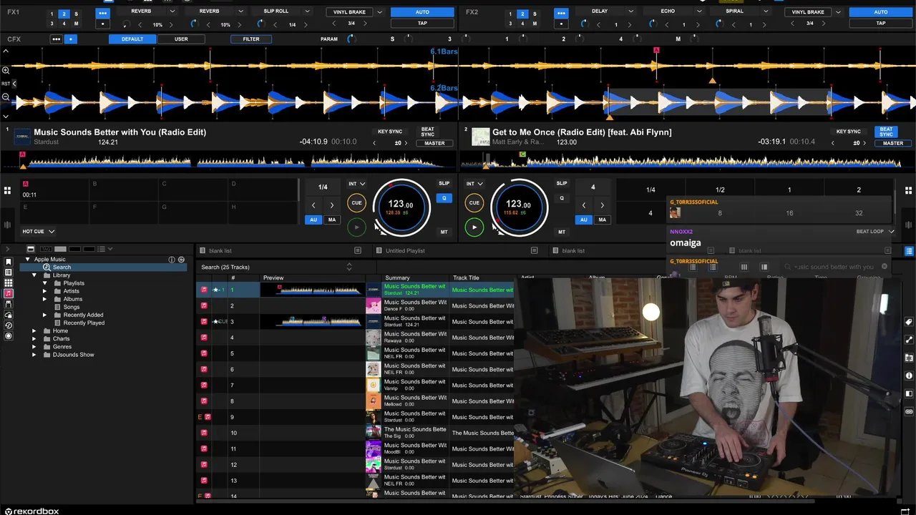
Task: Expand the Artists folder
Action: 44,291
